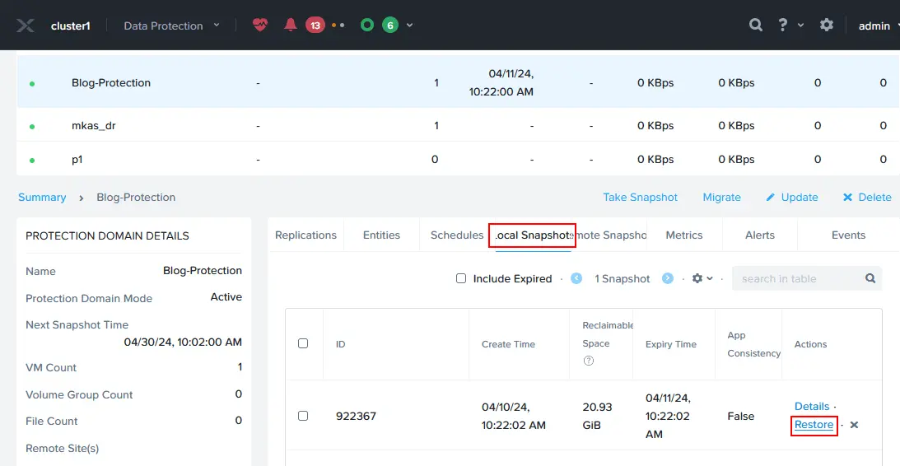Viewport: 900px width, 466px height.
Task: Switch to the Local Snapshots tab
Action: click(534, 235)
